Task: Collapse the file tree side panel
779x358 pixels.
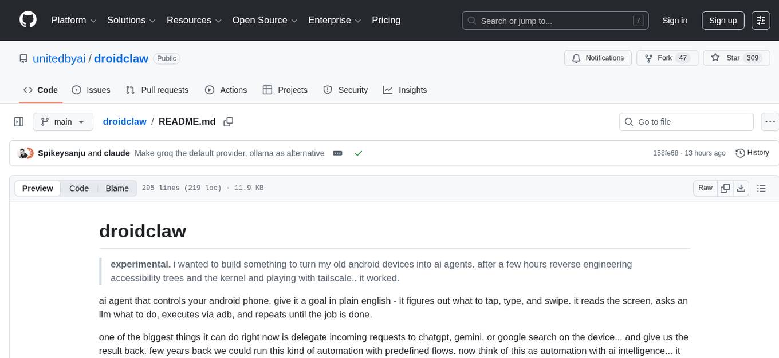Action: pyautogui.click(x=19, y=122)
